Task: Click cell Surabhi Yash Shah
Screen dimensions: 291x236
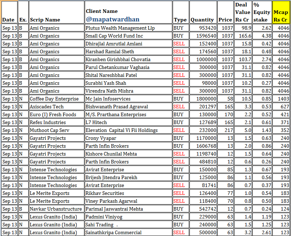Action: 128,83
